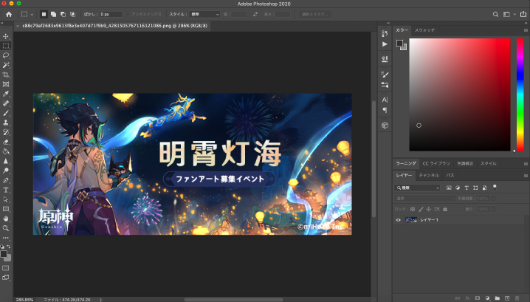Select the Eyedropper tool
This screenshot has height=302, width=530.
[6, 94]
